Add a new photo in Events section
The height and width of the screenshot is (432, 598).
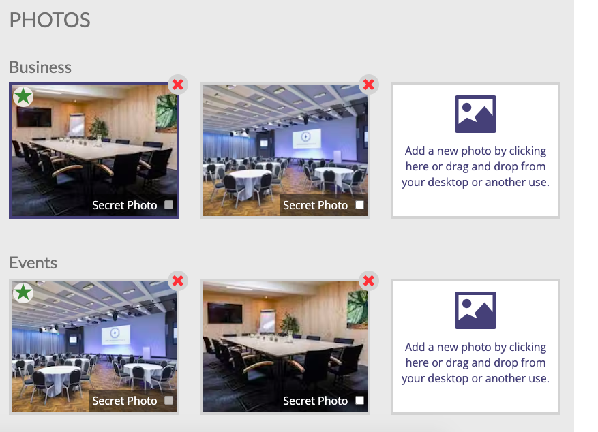pyautogui.click(x=475, y=347)
